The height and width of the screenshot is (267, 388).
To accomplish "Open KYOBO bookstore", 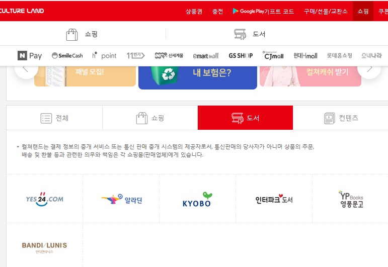I will pos(197,199).
